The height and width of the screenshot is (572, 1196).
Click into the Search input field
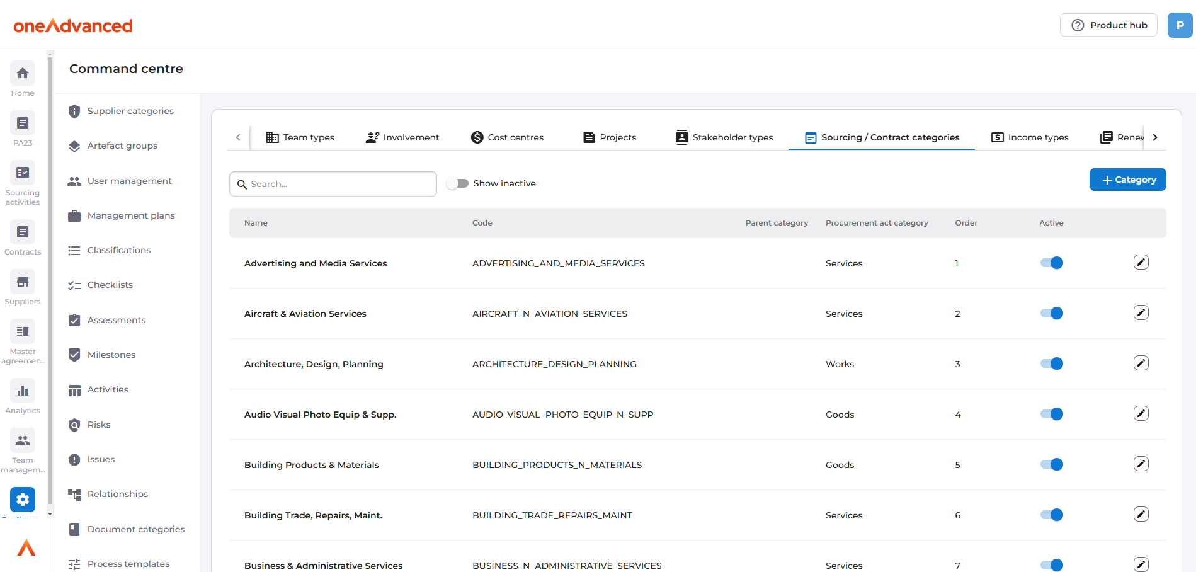(340, 184)
